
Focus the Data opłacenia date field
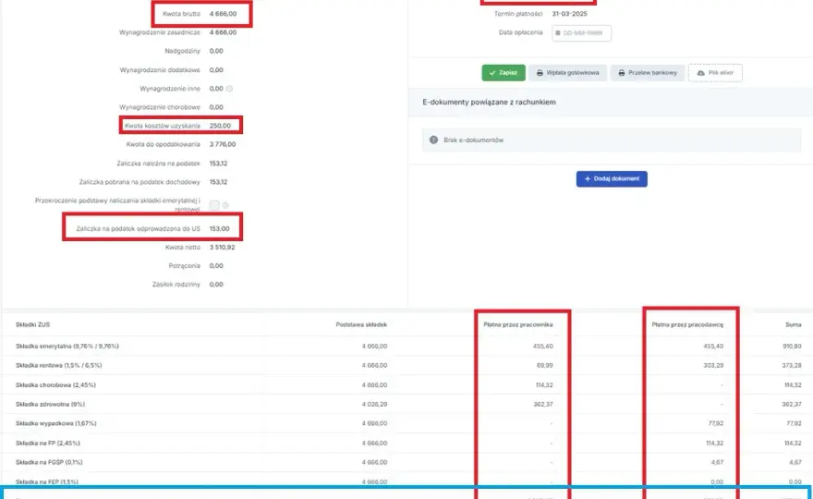tap(581, 33)
